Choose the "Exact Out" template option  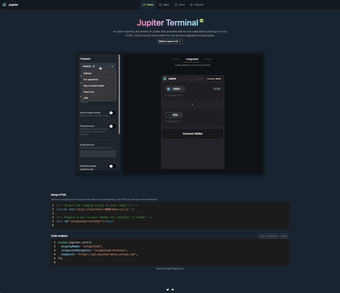click(99, 92)
